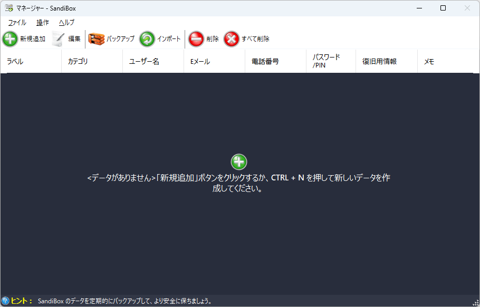This screenshot has width=480, height=307.
Task: Click the インポート toolbar label
Action: [169, 39]
